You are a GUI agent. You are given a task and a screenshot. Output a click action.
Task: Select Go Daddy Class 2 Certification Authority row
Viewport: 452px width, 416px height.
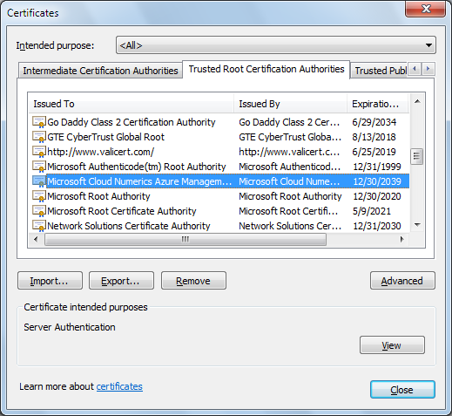(x=219, y=122)
